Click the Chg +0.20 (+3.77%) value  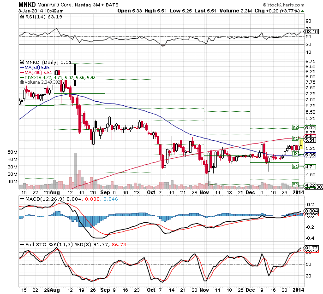[x=277, y=11]
